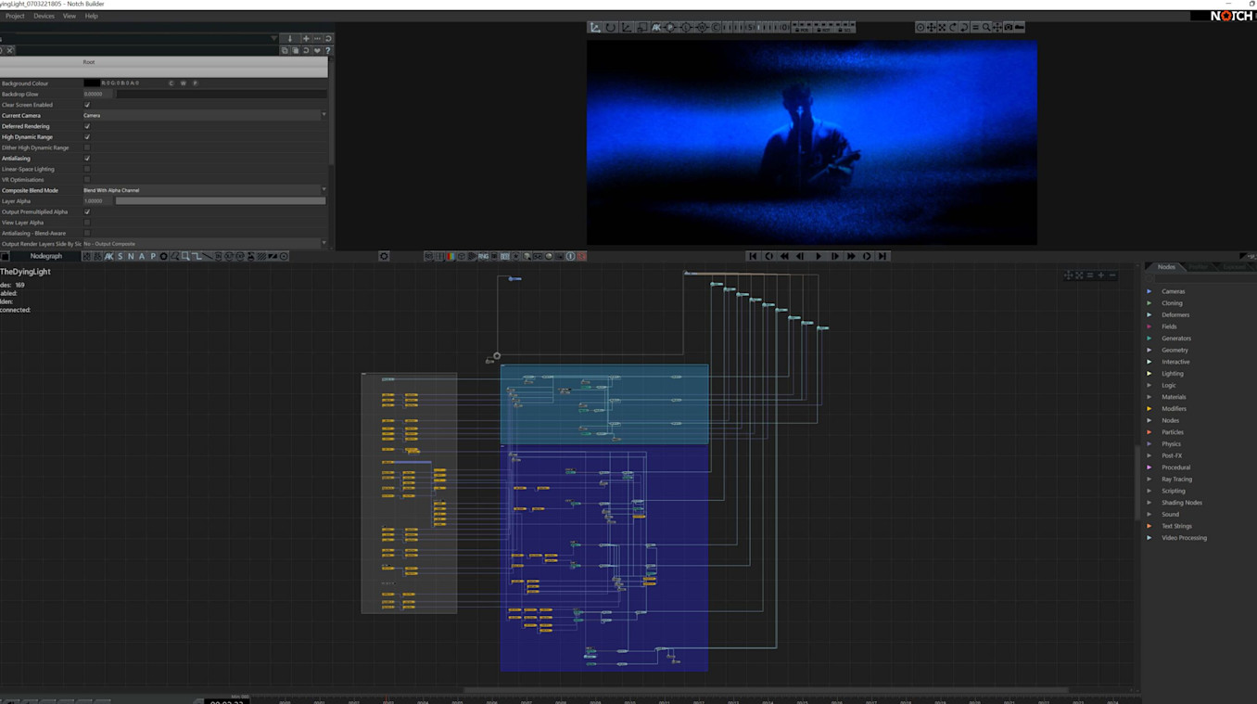
Task: Toggle the A button in nodegraph toolbar
Action: [142, 256]
